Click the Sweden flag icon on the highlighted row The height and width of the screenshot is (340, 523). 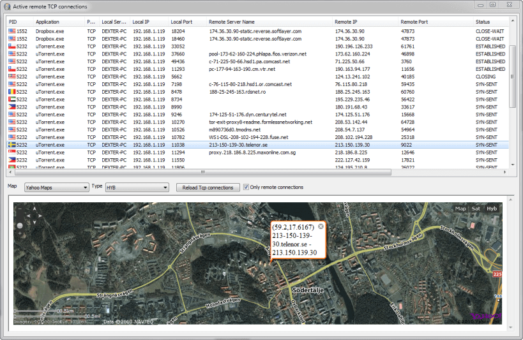(x=11, y=145)
